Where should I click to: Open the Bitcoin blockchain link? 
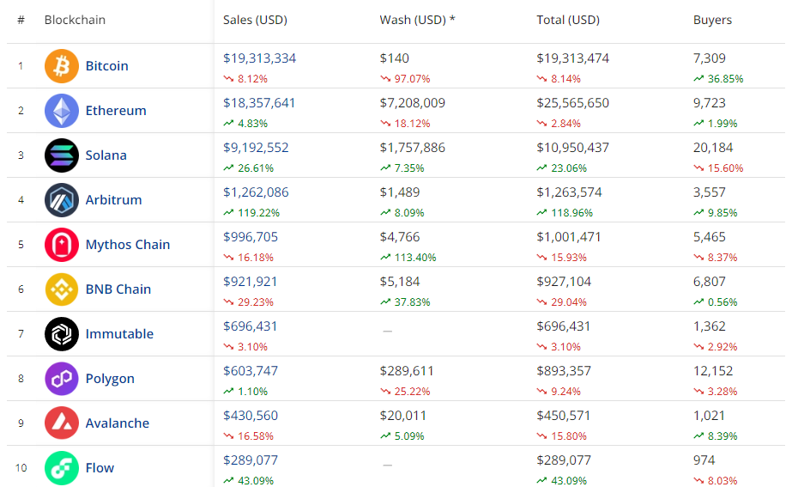106,66
